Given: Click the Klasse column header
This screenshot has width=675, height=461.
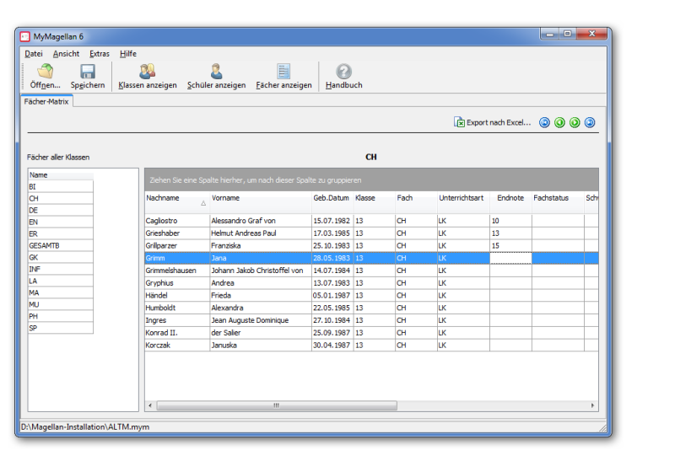Looking at the screenshot, I should coord(374,201).
